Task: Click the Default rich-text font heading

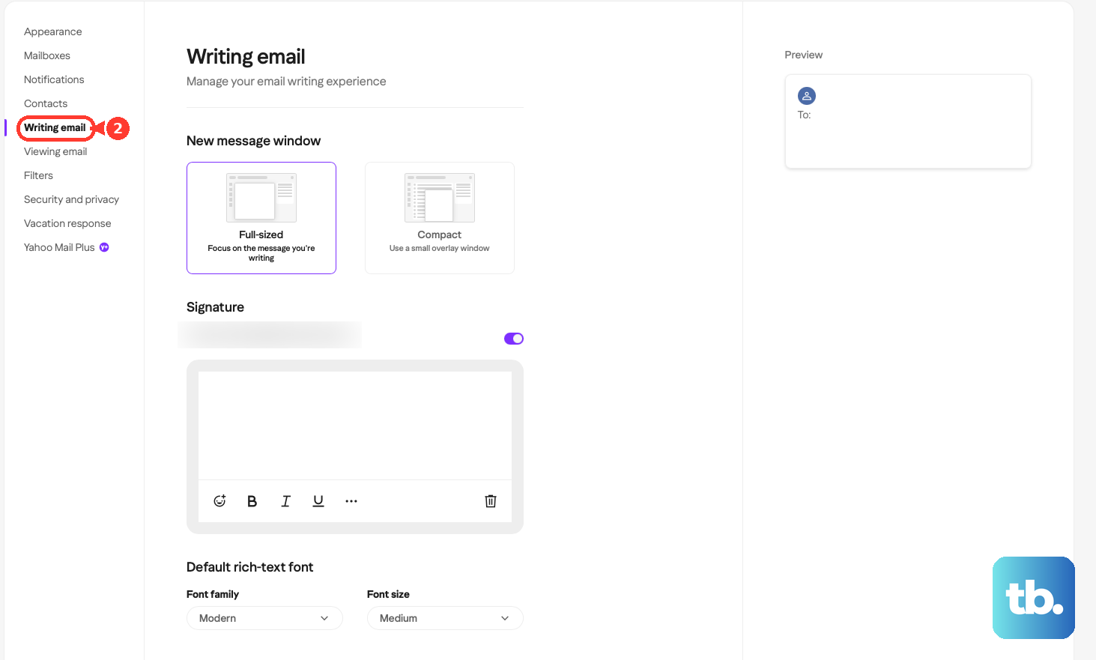Action: pos(249,567)
